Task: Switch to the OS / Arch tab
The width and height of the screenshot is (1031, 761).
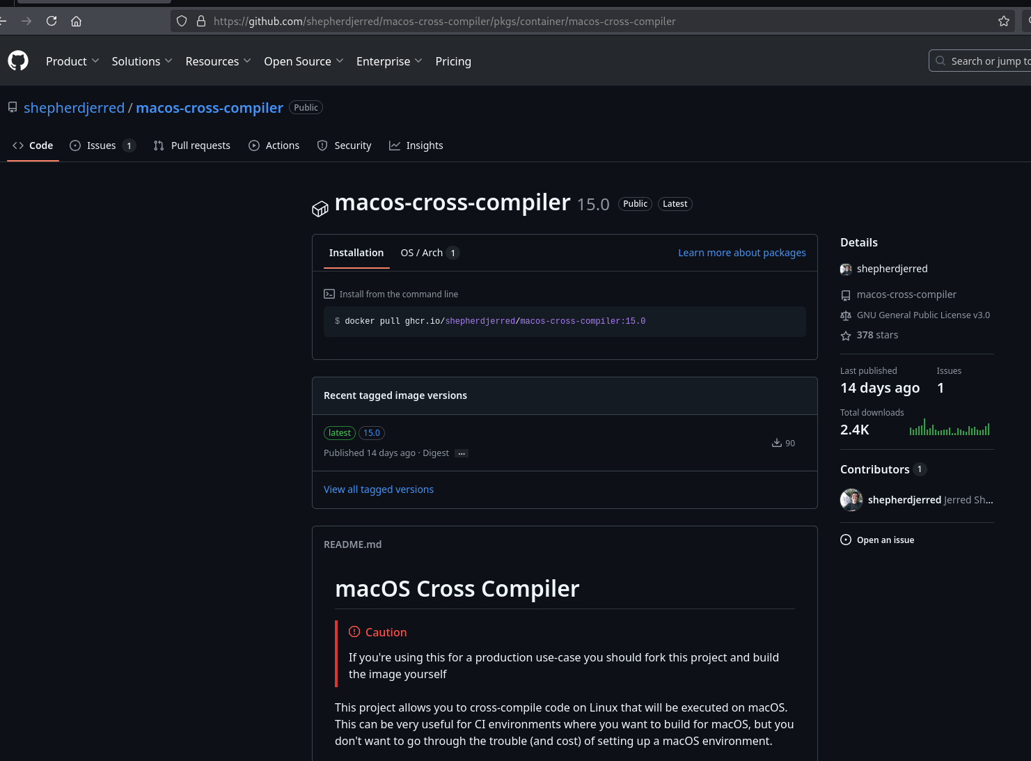Action: pos(430,253)
